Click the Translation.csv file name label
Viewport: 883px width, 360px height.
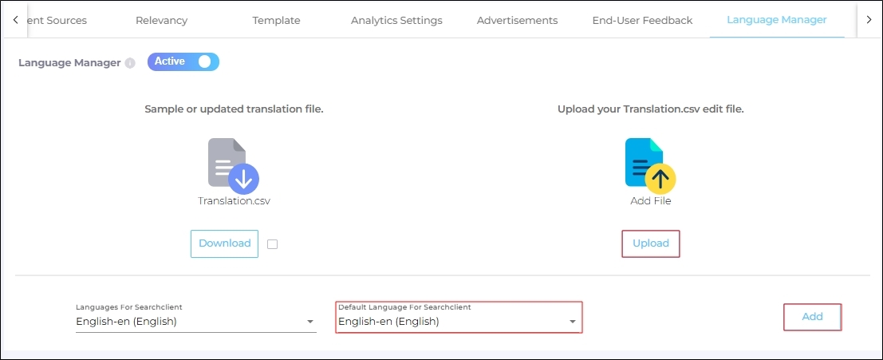(235, 201)
